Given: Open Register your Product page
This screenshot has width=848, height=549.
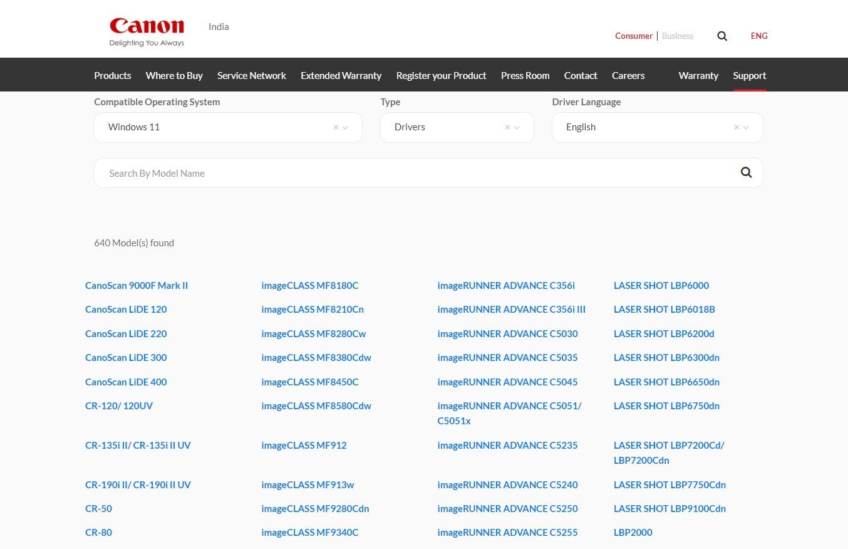Looking at the screenshot, I should pos(441,75).
